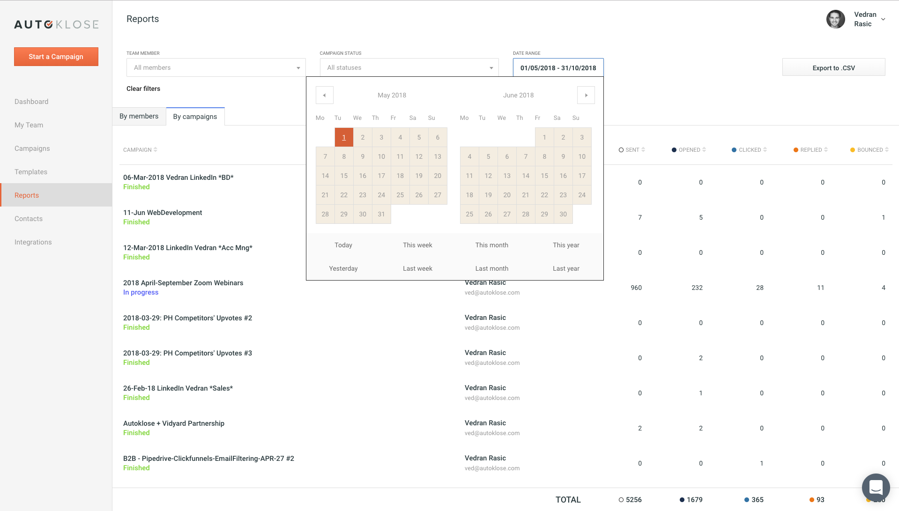Image resolution: width=899 pixels, height=511 pixels.
Task: Advance calendar to next month
Action: coord(586,95)
